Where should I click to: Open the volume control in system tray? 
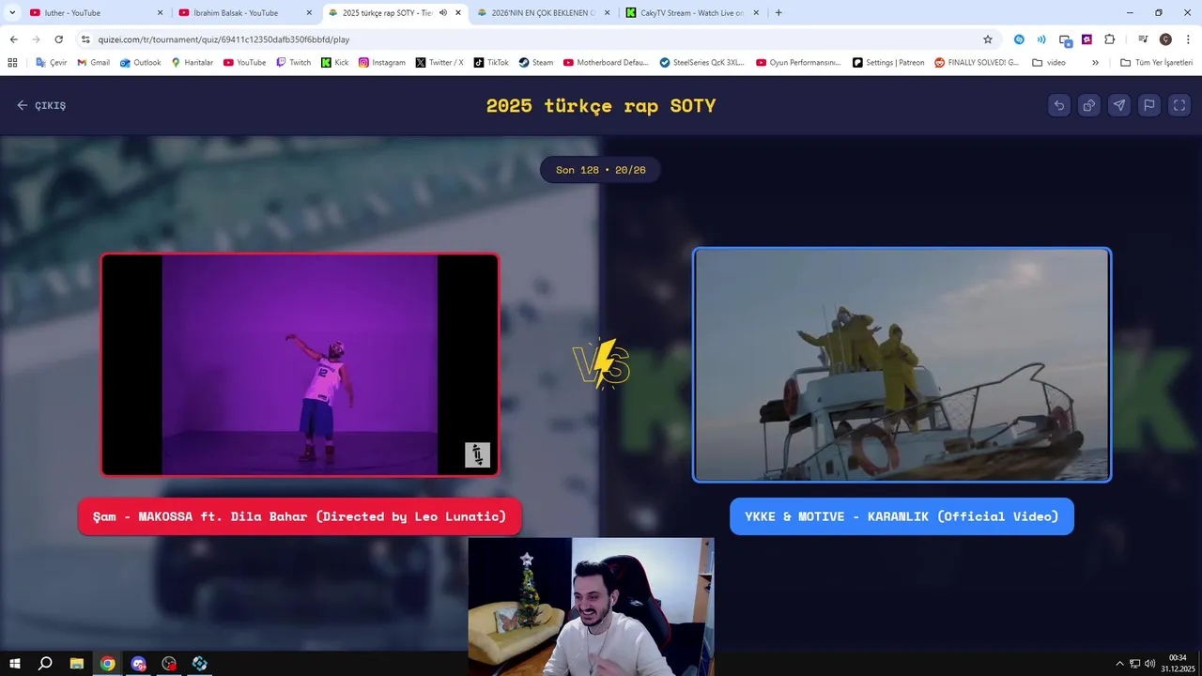1150,664
